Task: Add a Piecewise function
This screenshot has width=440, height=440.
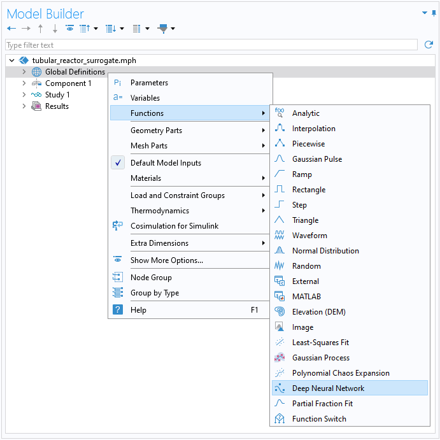Action: [350, 144]
